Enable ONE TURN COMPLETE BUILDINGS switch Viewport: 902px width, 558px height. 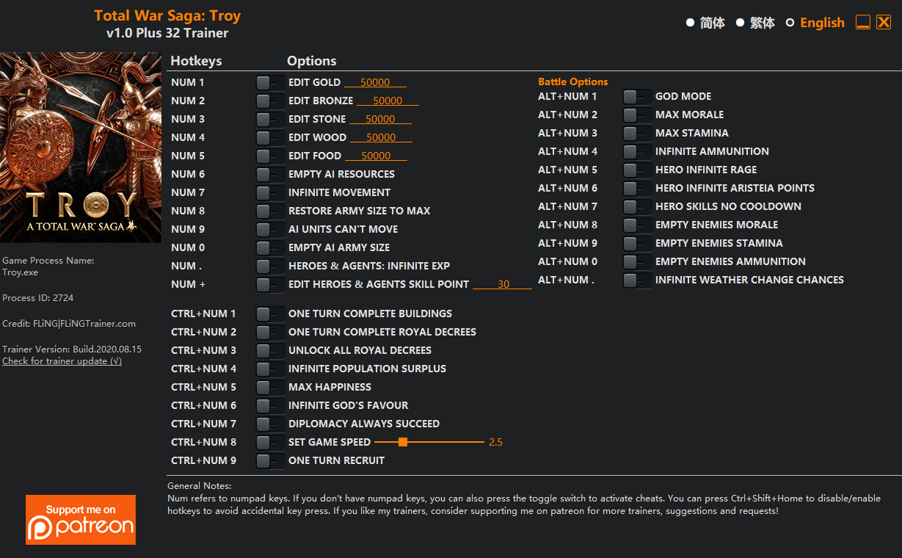270,314
